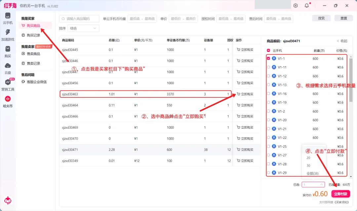The height and width of the screenshot is (211, 357).
Task: Open the 《买家须知》 link
Action: [x=342, y=202]
